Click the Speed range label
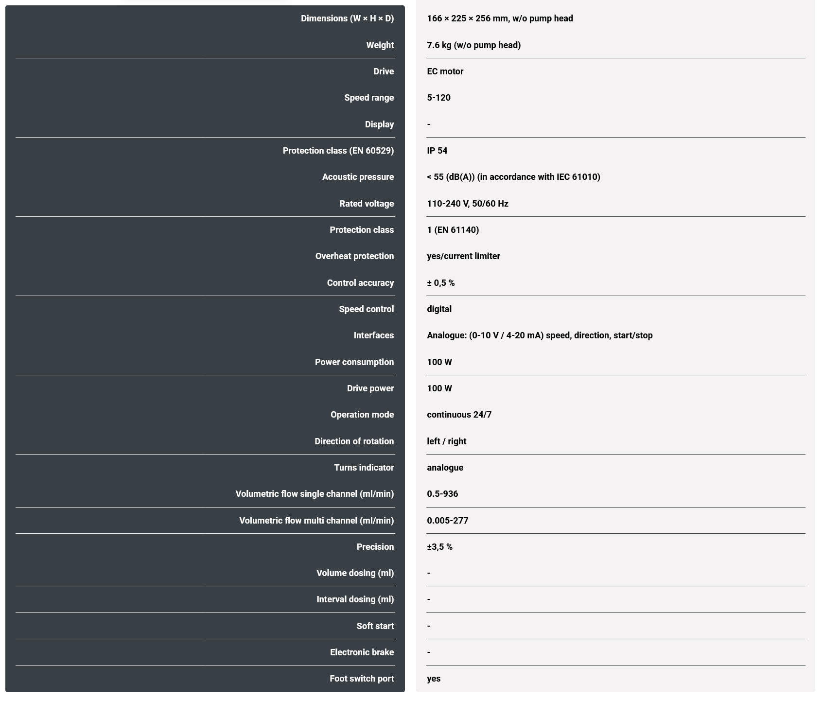The image size is (823, 701). point(369,98)
